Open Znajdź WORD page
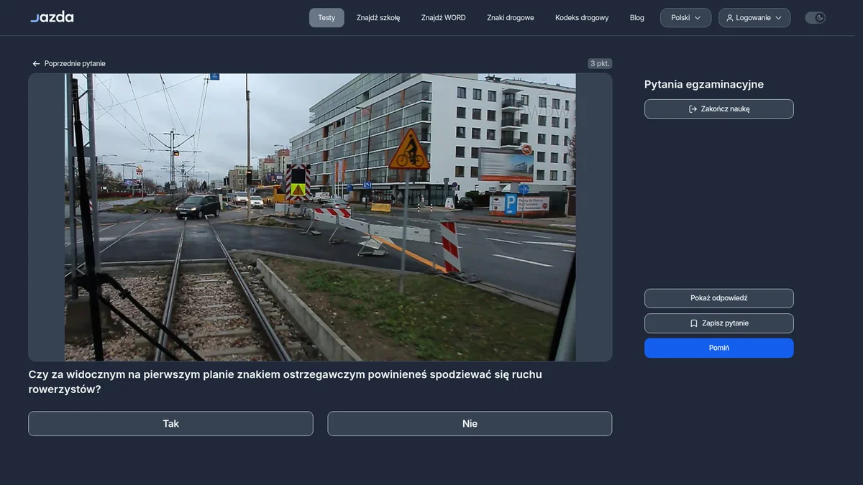863x485 pixels. pyautogui.click(x=444, y=18)
